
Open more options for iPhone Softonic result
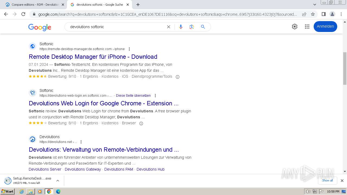tap(129, 49)
